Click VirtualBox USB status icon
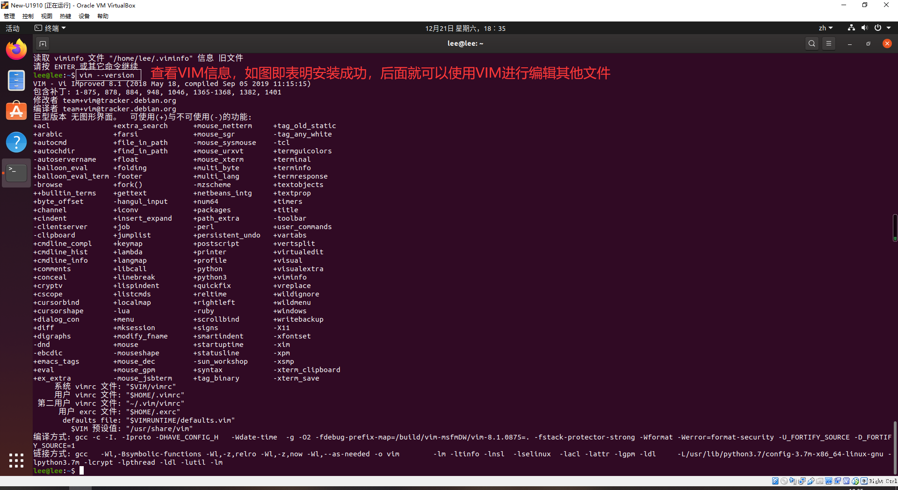The image size is (898, 490). click(811, 481)
